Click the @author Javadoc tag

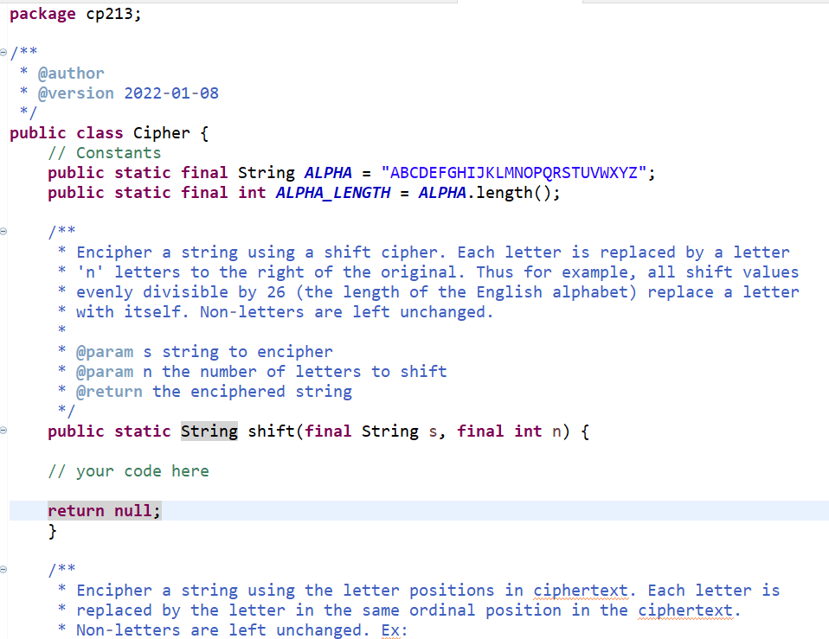[70, 73]
